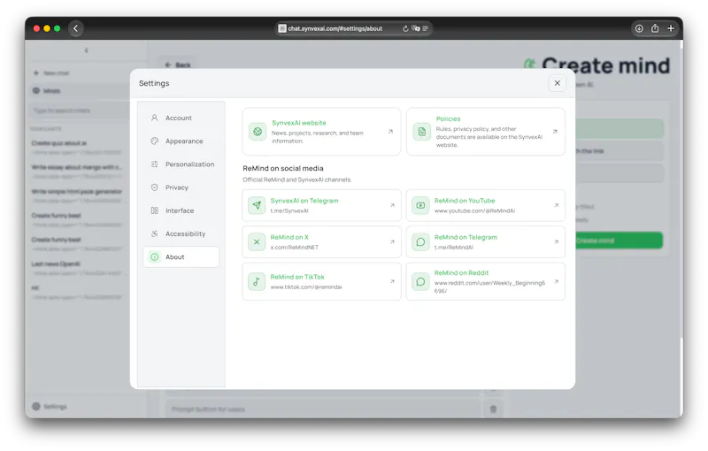Click the Appearance palette icon
The image size is (708, 451).
click(x=154, y=141)
